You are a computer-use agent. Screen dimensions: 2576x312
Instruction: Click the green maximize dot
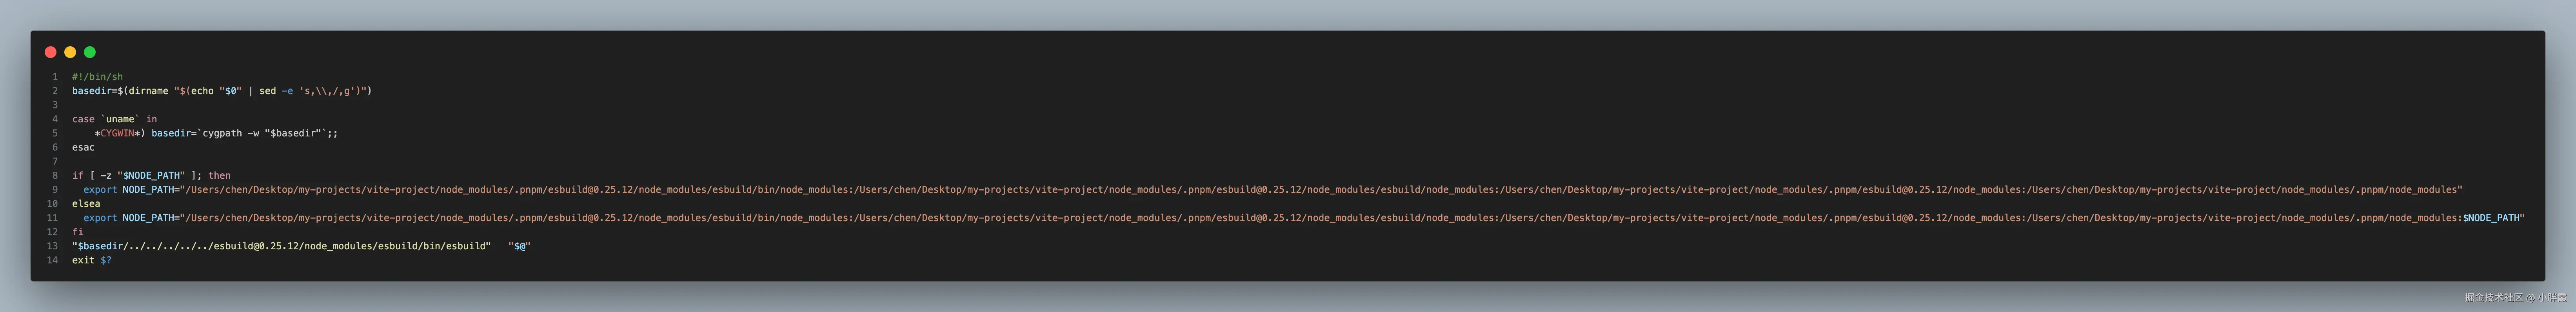point(90,52)
